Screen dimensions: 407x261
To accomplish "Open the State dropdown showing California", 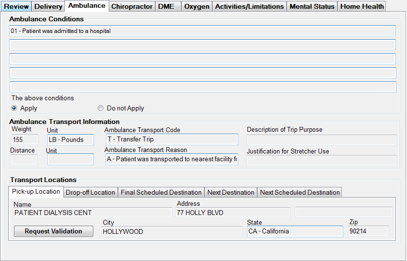I will tap(294, 231).
